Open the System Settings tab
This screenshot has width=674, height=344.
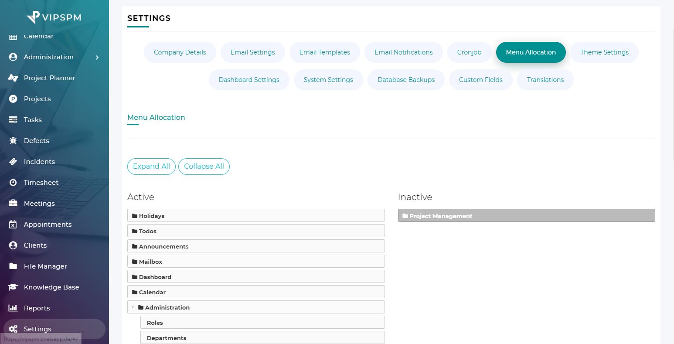[x=328, y=80]
